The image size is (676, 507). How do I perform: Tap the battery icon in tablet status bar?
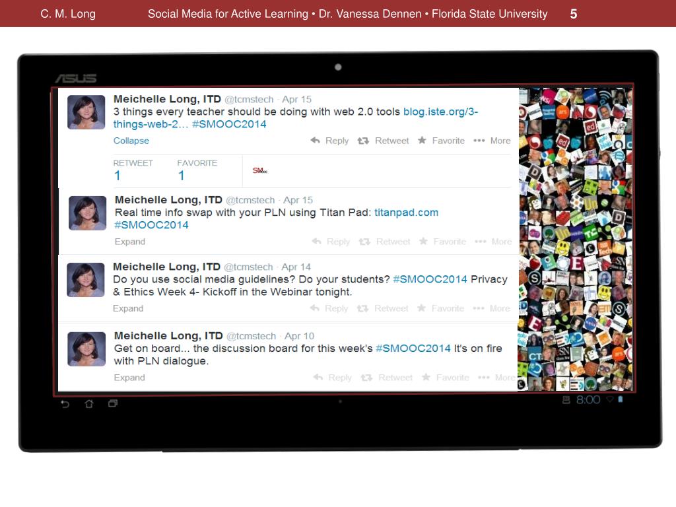621,399
